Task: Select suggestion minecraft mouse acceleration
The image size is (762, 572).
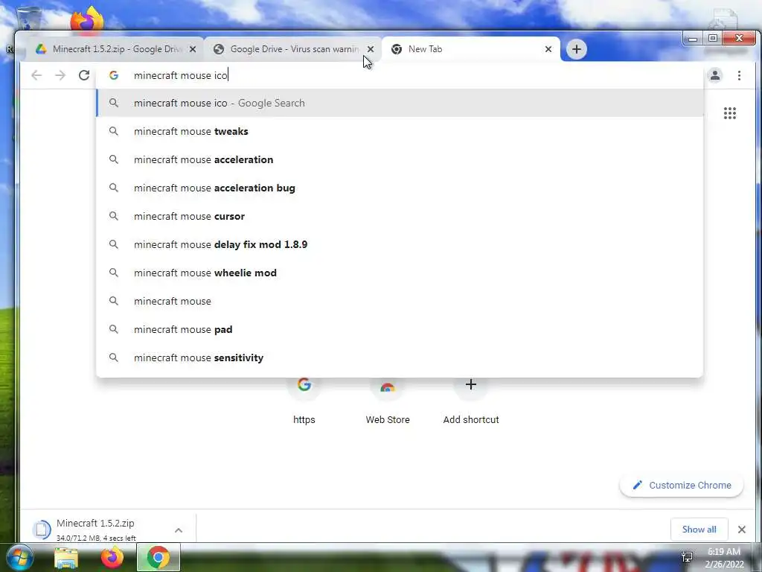Action: pos(400,159)
